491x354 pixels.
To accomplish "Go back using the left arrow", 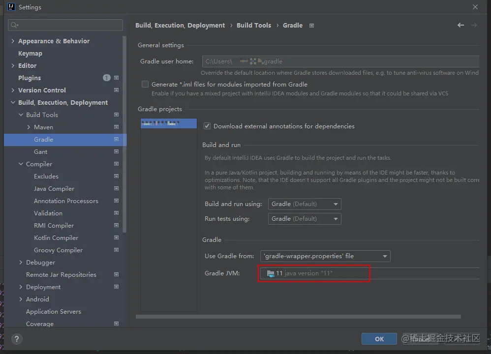I will pyautogui.click(x=460, y=25).
